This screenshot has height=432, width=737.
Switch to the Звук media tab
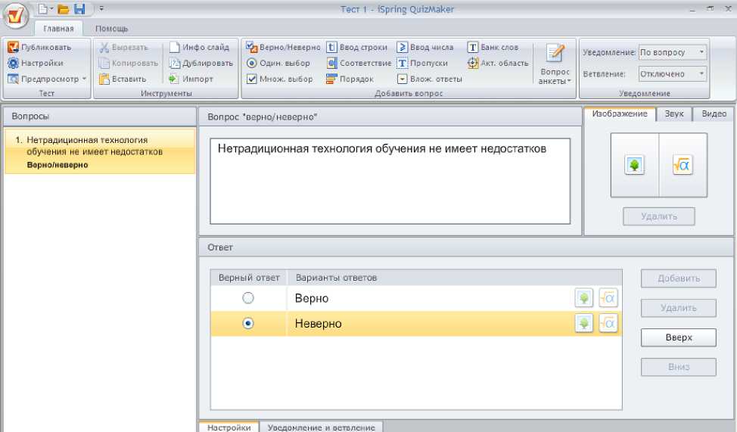[x=674, y=113]
